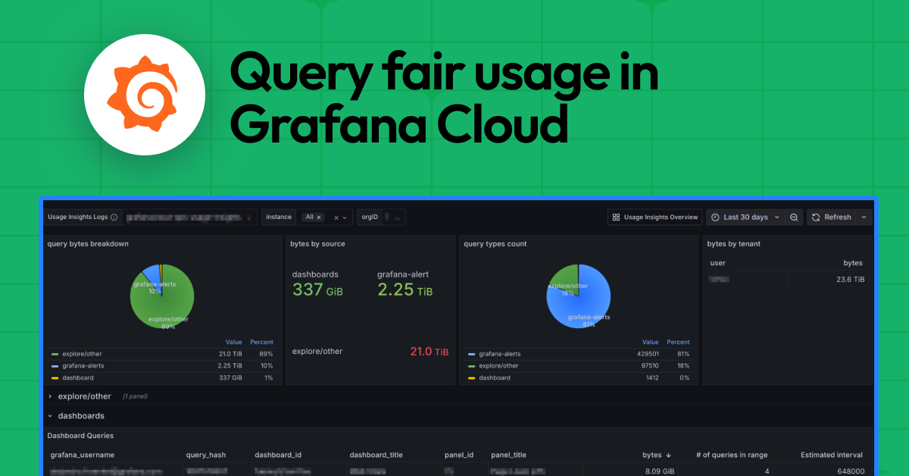Toggle explore/other series in query bytes breakdown legend
The width and height of the screenshot is (909, 476).
(x=83, y=354)
